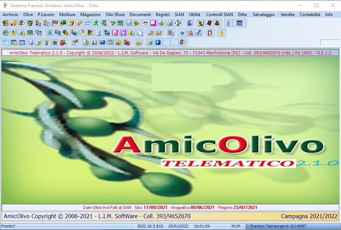Open the Controlli SIAN menu

(x=219, y=15)
